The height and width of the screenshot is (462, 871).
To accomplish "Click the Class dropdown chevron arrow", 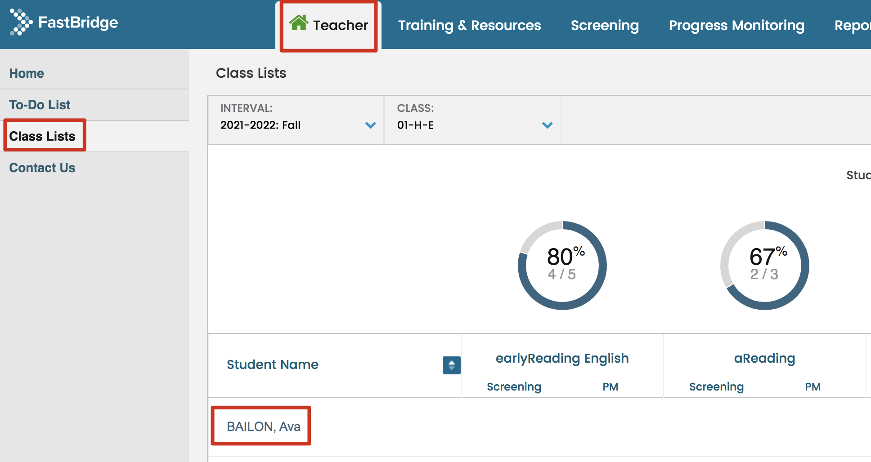I will [x=548, y=125].
